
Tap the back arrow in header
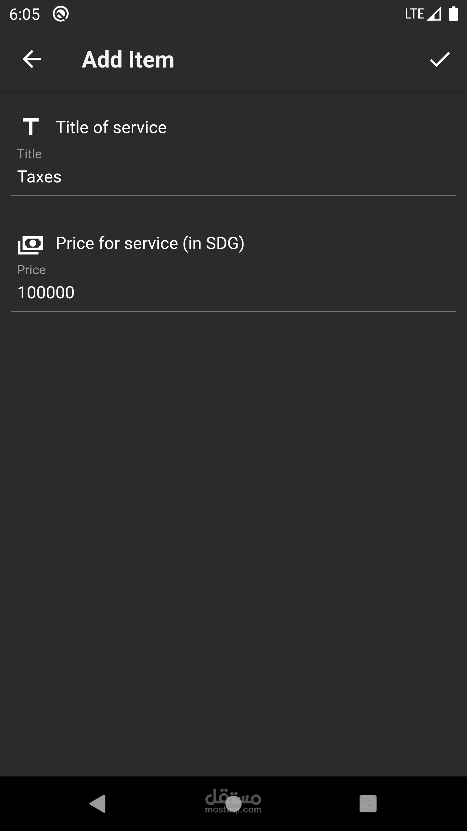pyautogui.click(x=32, y=59)
